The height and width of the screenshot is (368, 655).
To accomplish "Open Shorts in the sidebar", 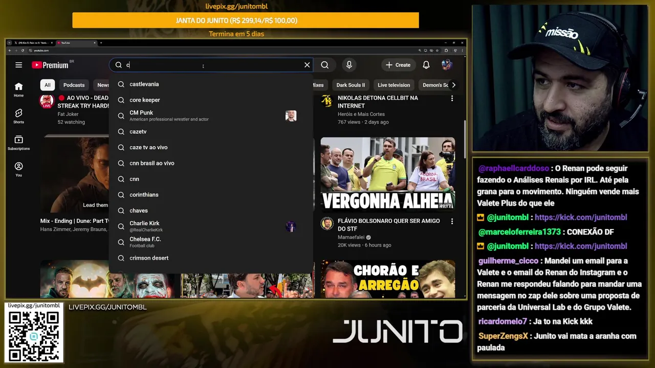I will 18,116.
